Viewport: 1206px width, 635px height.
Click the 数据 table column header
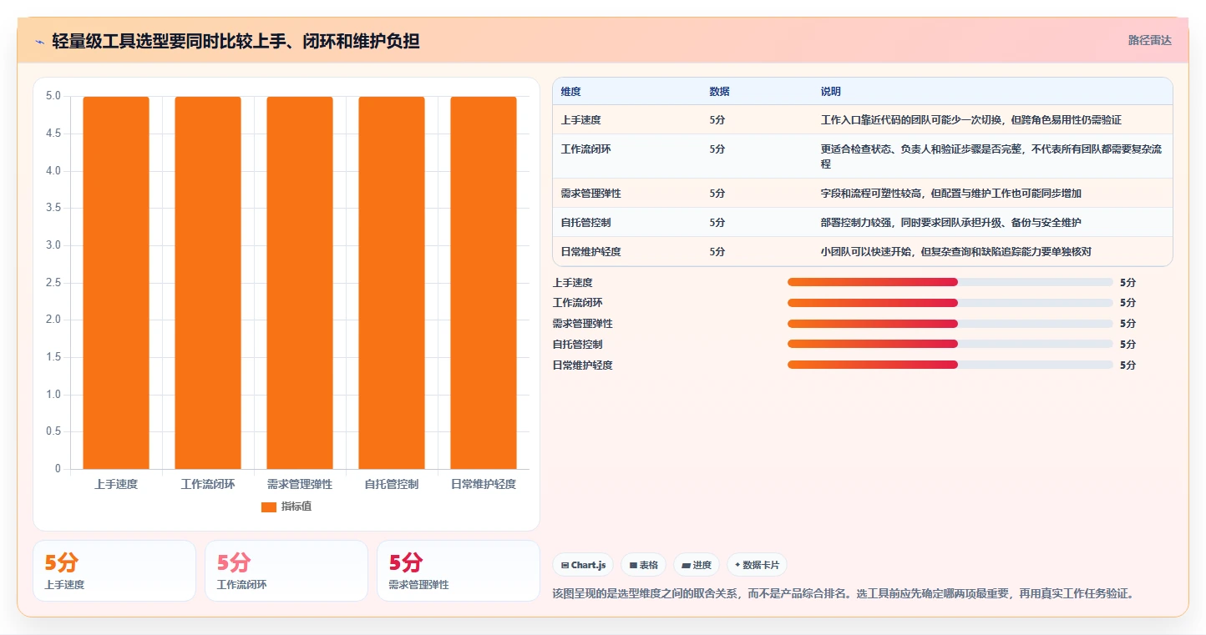point(719,91)
